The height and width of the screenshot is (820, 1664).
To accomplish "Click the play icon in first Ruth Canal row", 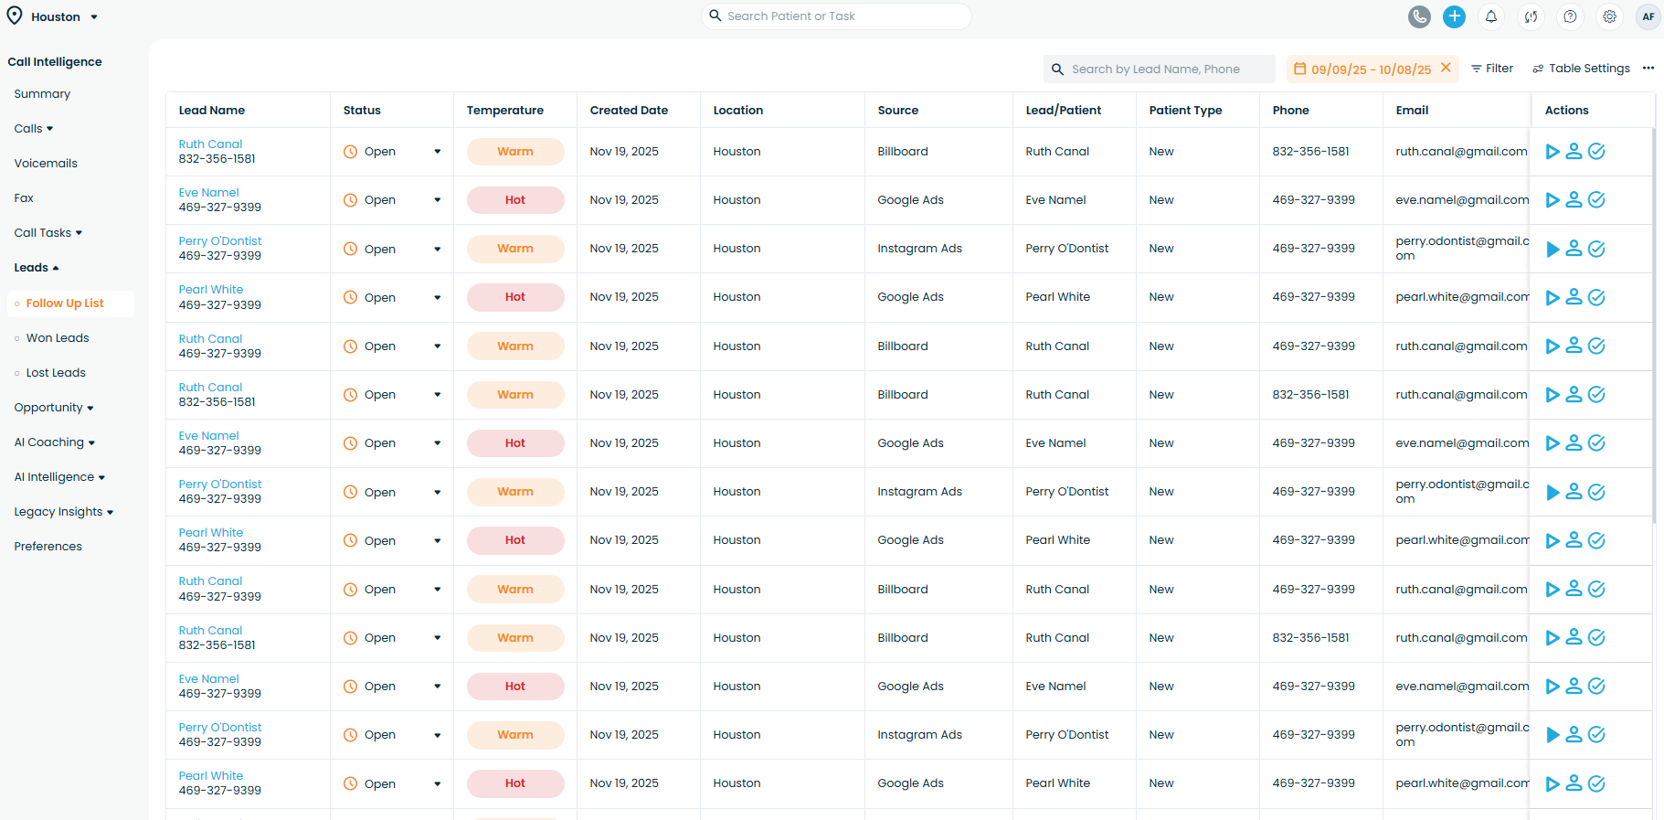I will pos(1552,152).
